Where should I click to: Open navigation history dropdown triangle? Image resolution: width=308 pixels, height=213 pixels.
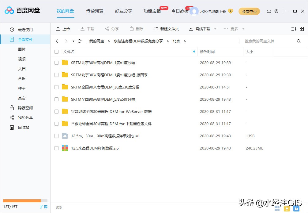coord(73,41)
